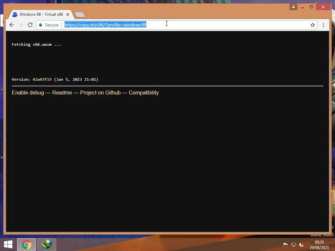
Task: Minimize the Chrome window
Action: [303, 7]
